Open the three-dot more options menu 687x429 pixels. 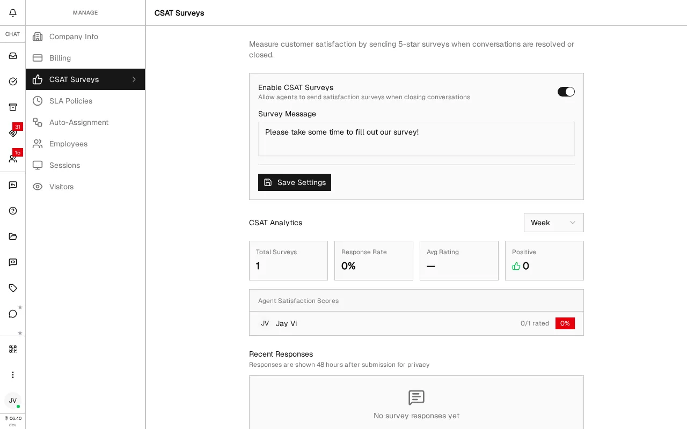(x=13, y=375)
